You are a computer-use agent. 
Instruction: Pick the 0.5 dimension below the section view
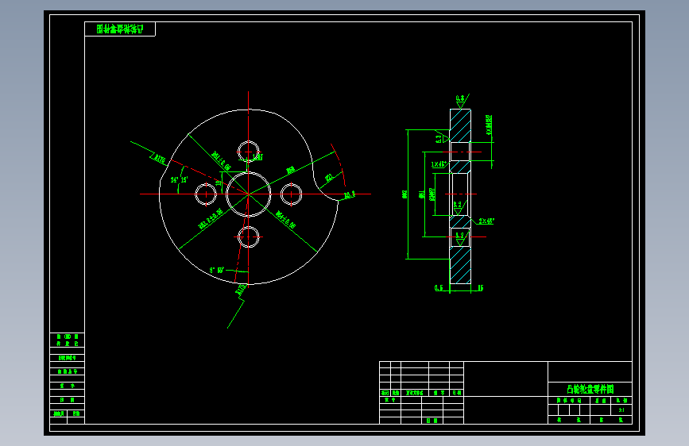(439, 288)
